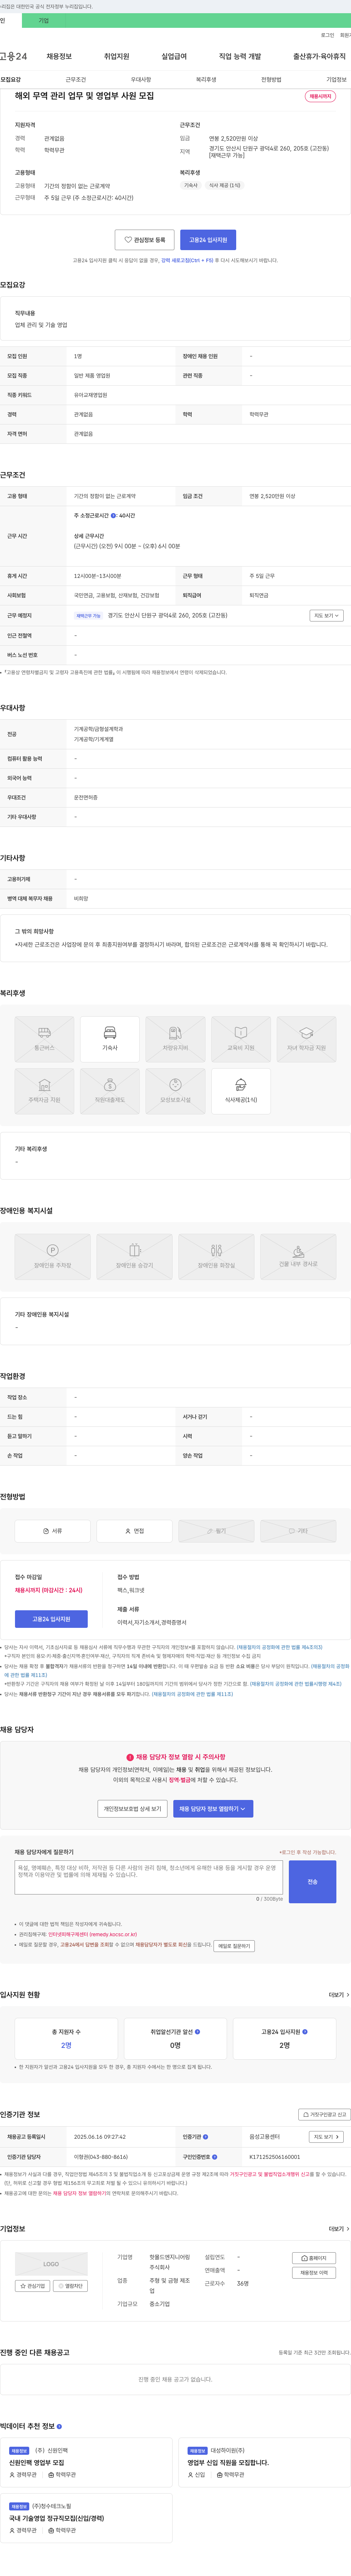Screen dimensions: 351x2576
Task: Click 개인정보보호법 상세 보기 button
Action: (133, 1809)
